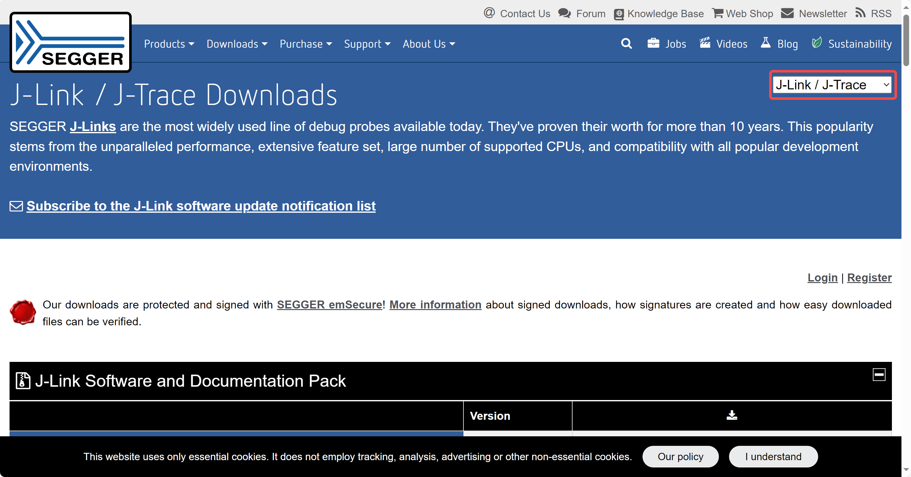This screenshot has width=911, height=477.
Task: Click the scrollbar down arrow
Action: click(906, 470)
